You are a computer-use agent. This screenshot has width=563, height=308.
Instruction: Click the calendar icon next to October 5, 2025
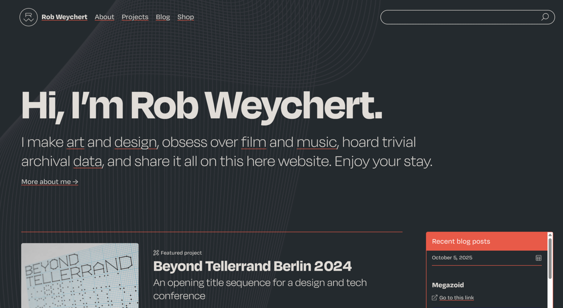click(x=538, y=257)
